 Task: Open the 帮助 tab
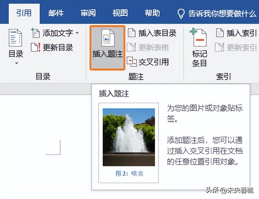pos(152,13)
